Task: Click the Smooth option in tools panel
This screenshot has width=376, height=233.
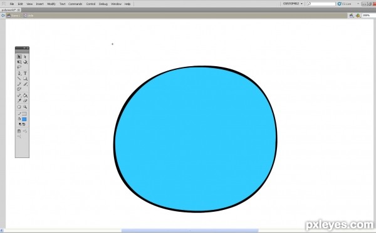Action: click(x=25, y=131)
